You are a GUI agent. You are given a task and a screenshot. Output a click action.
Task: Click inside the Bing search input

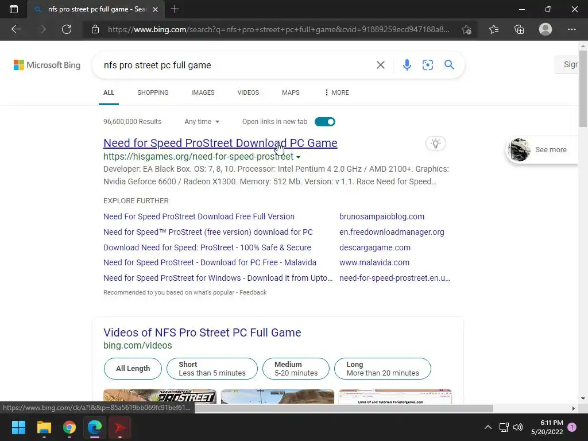click(x=236, y=65)
